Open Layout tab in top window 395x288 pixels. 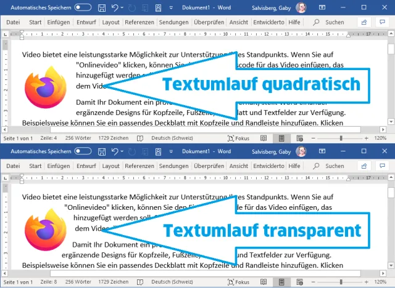click(x=110, y=22)
